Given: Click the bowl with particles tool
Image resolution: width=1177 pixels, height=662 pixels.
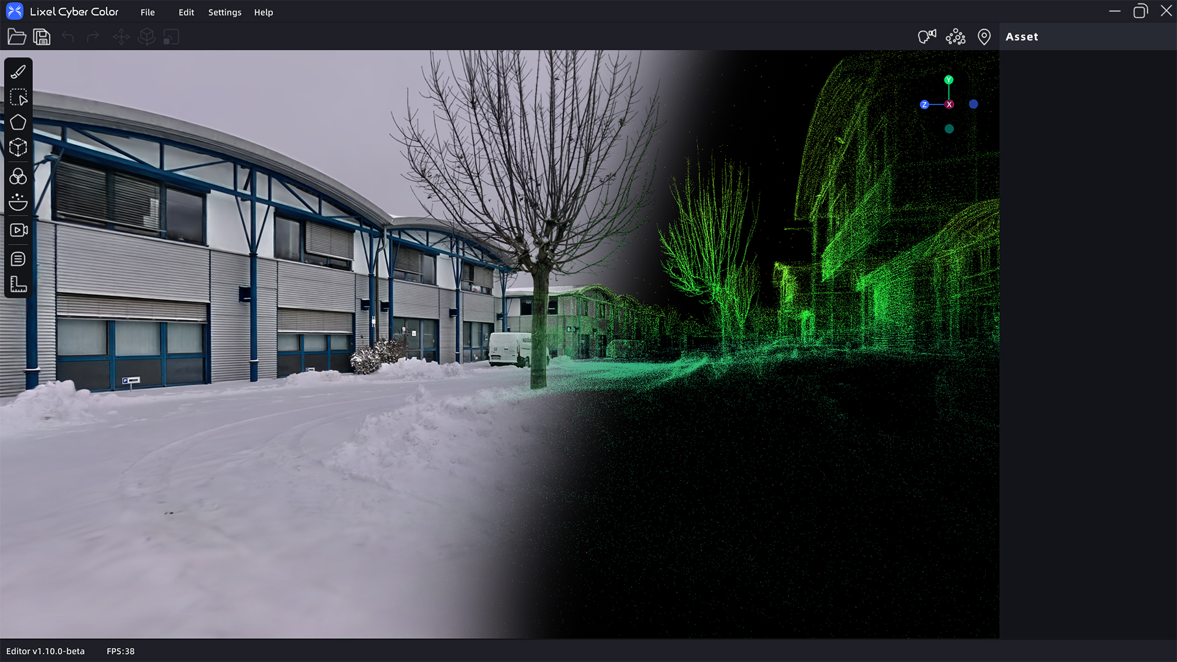Looking at the screenshot, I should (18, 202).
